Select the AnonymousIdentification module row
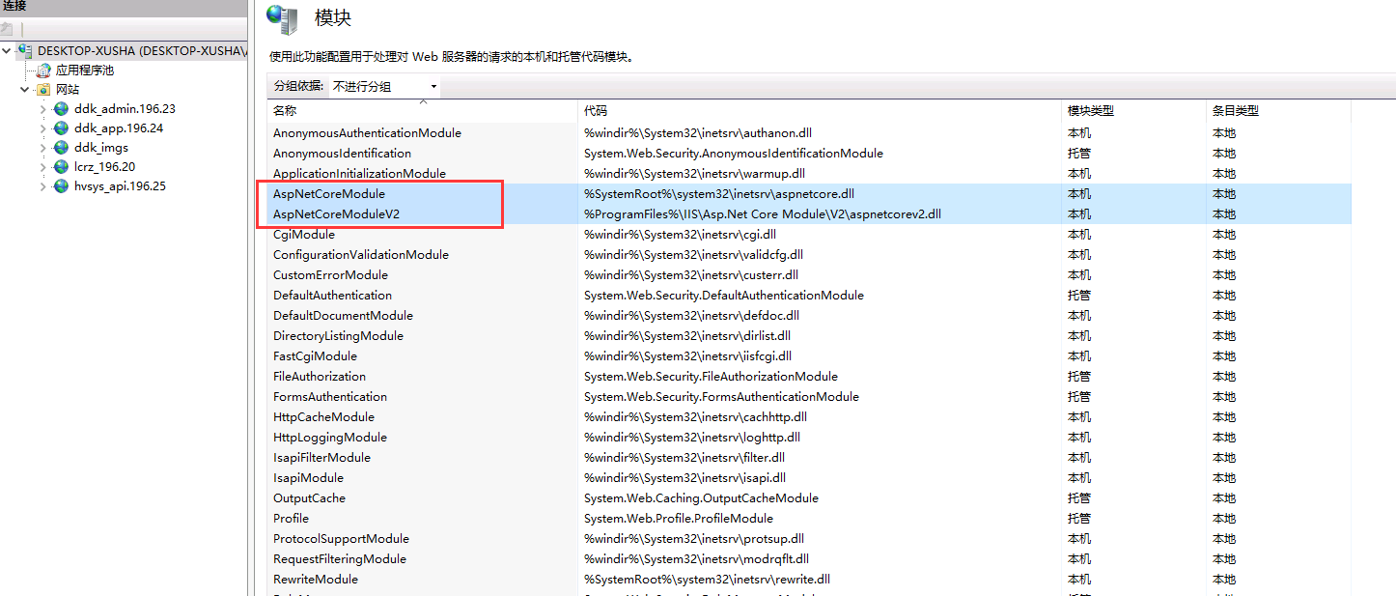1396x596 pixels. (x=809, y=154)
